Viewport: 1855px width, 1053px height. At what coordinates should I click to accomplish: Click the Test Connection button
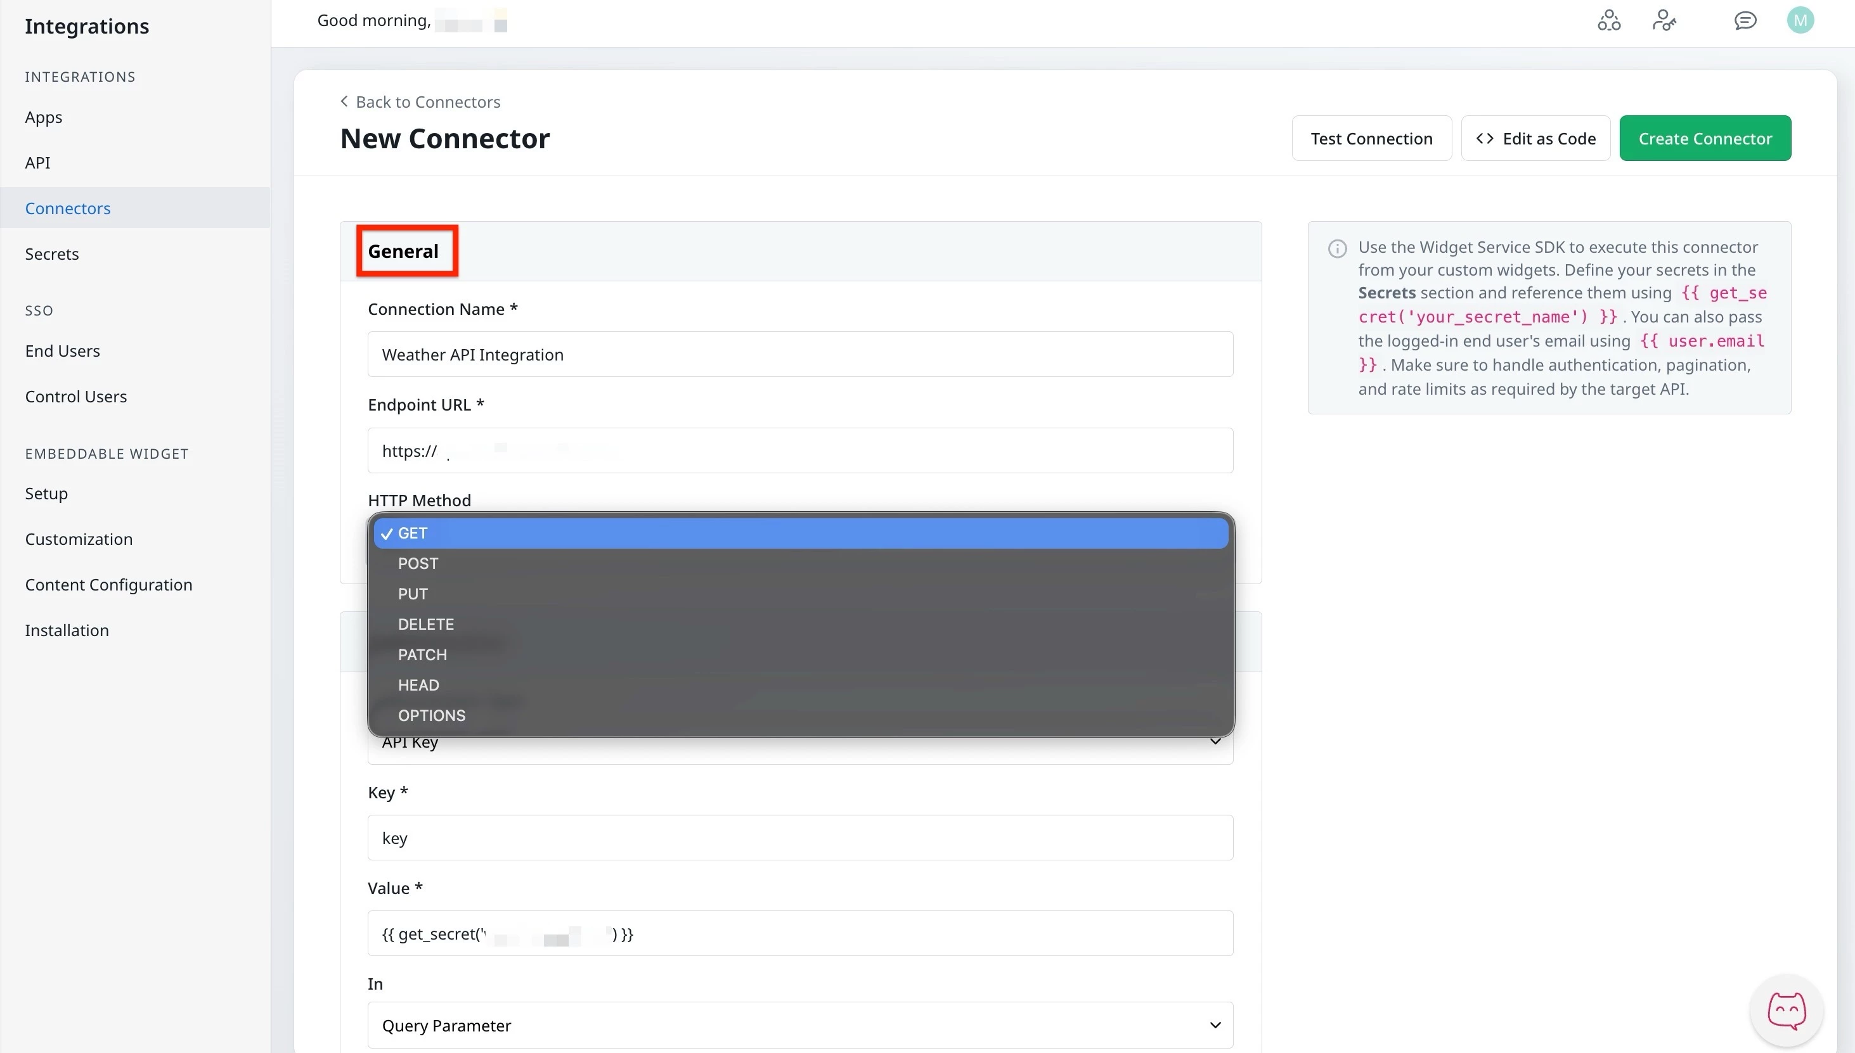pos(1371,138)
